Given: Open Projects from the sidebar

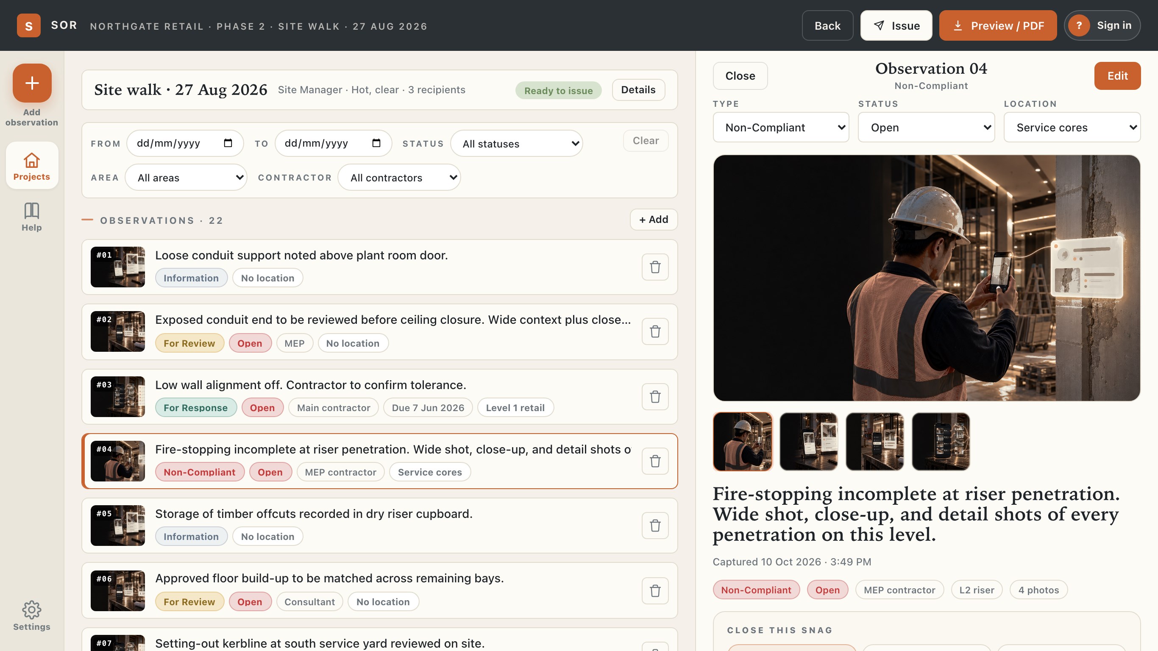Looking at the screenshot, I should 32,165.
